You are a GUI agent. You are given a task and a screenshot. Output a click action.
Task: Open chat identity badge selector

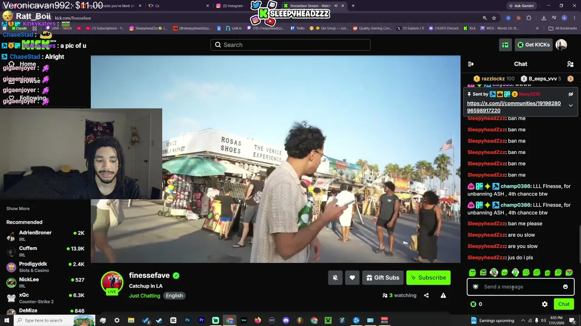click(x=475, y=287)
